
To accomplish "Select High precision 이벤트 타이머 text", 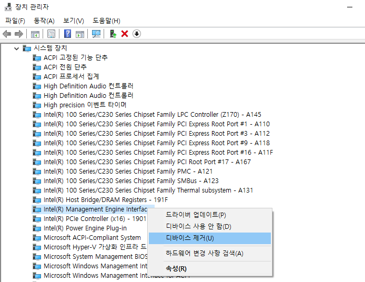I will coord(85,105).
